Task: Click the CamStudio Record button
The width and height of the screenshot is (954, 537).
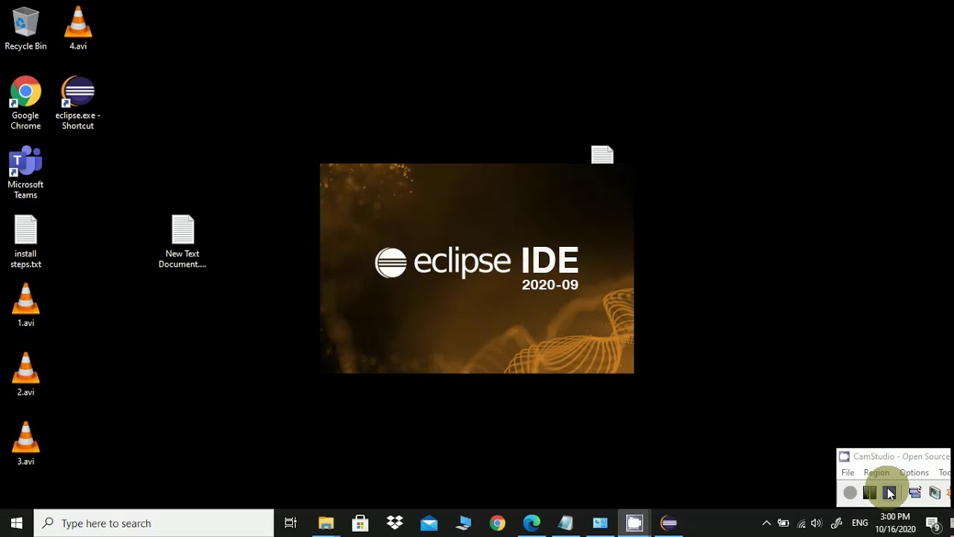Action: [850, 492]
